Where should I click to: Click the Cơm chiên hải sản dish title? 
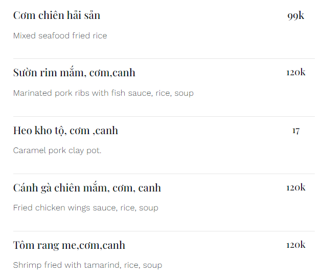pos(57,15)
